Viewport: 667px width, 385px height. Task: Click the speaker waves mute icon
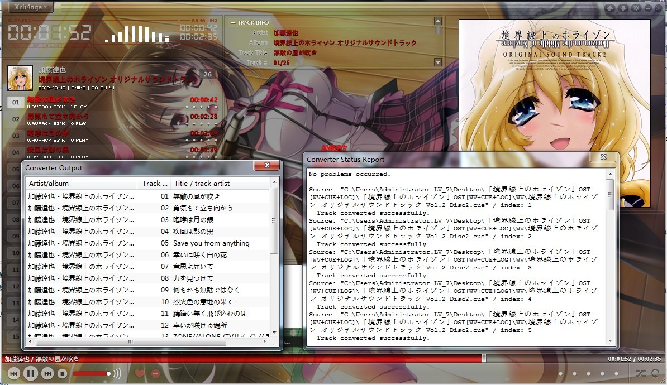coord(117,373)
